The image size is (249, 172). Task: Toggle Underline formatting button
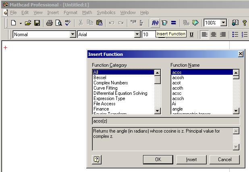point(191,35)
